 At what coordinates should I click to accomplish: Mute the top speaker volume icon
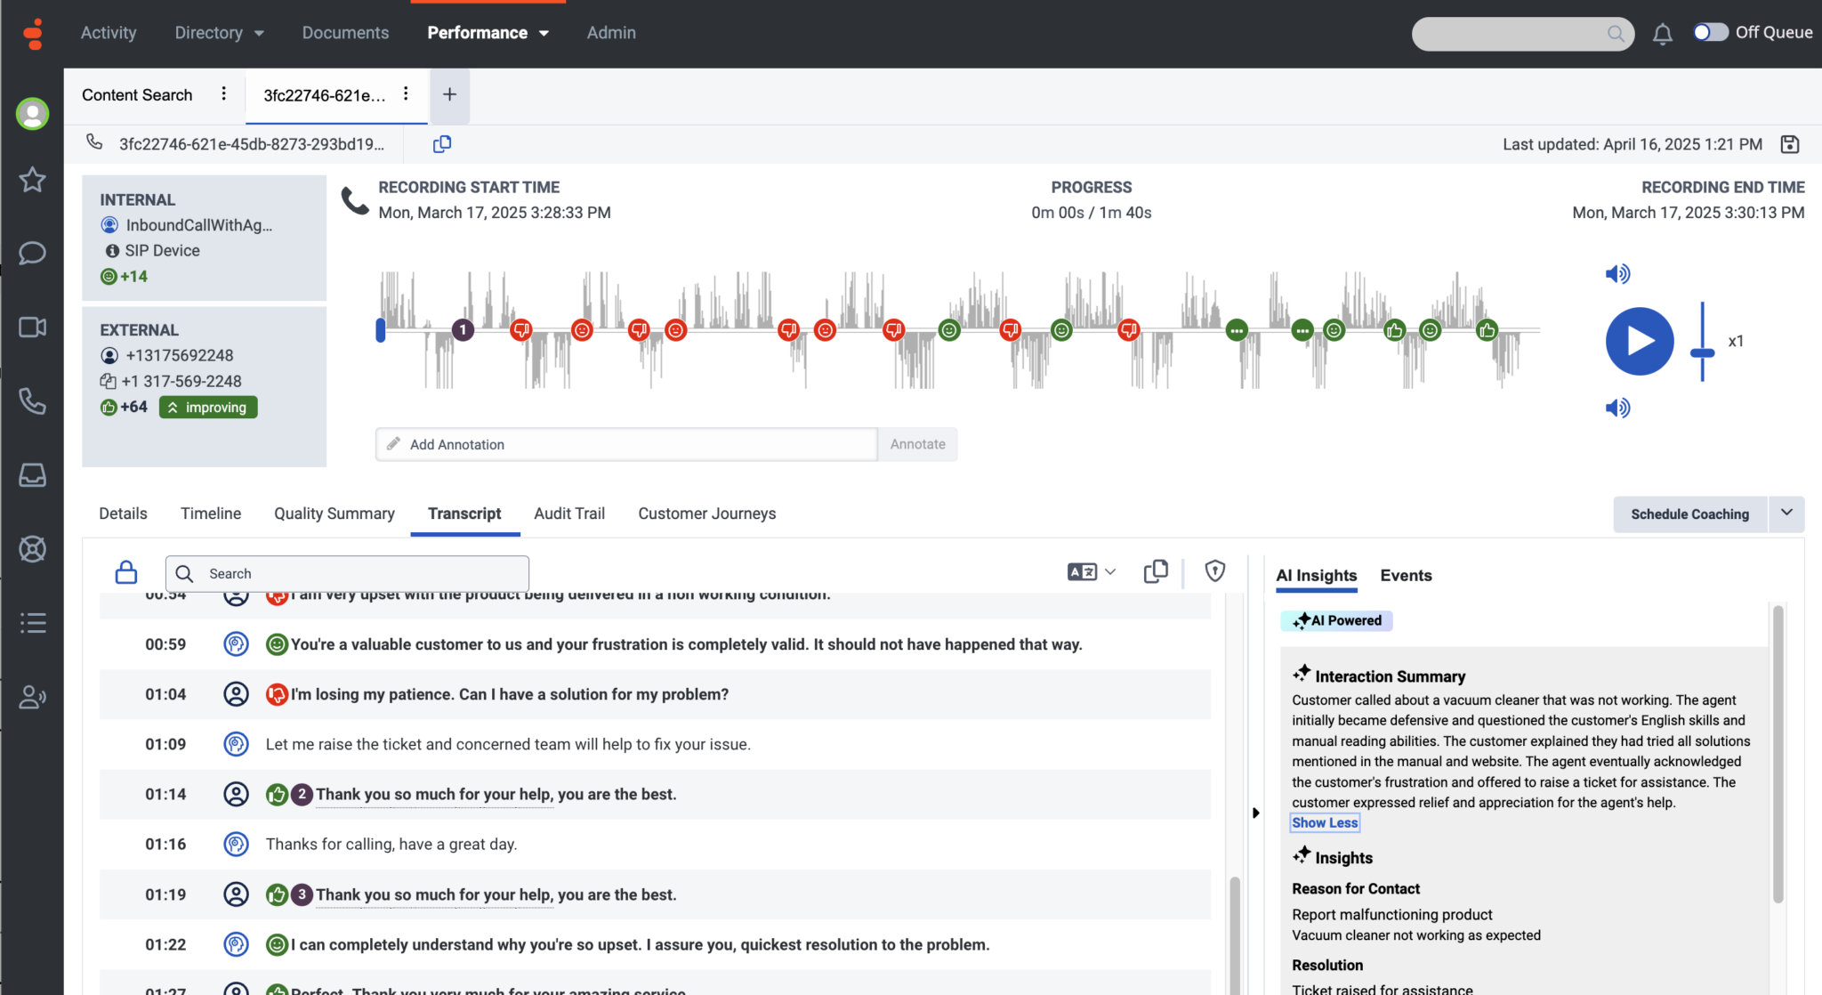[x=1618, y=273]
